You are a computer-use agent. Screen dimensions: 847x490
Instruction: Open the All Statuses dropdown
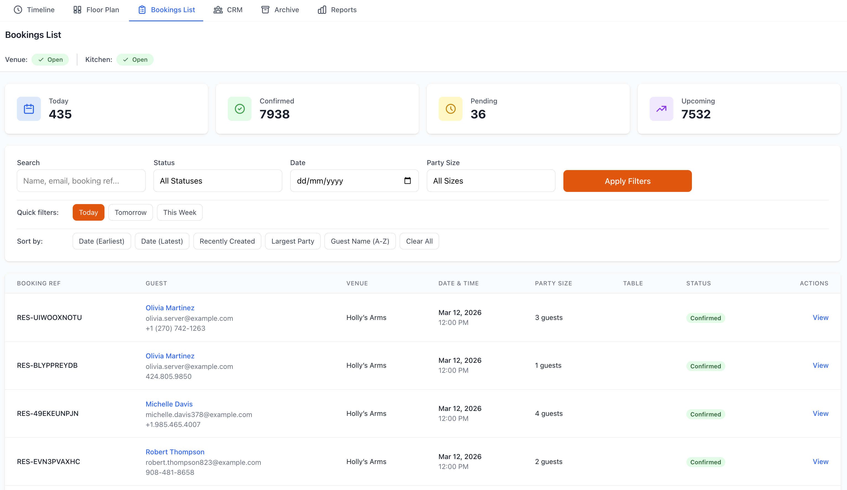coord(218,181)
